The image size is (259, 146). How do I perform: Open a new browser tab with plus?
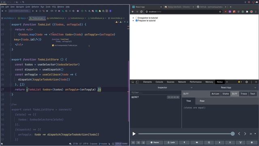tap(231, 7)
